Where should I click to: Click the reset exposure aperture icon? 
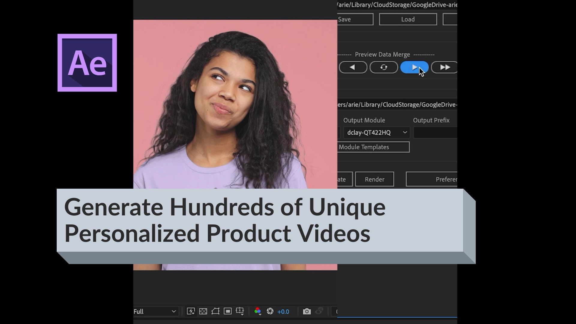click(x=270, y=311)
